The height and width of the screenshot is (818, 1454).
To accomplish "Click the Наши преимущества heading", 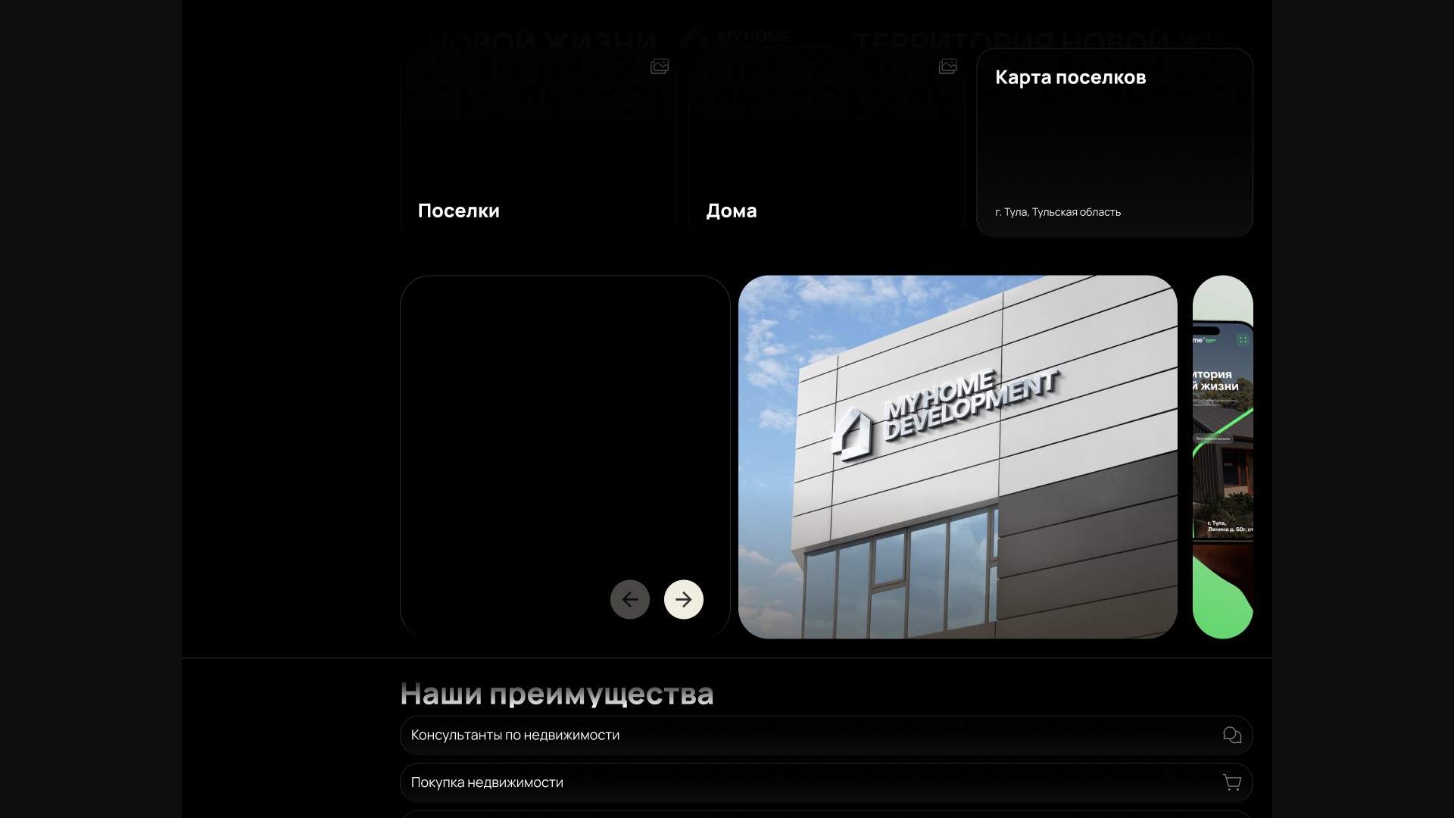I will tap(557, 694).
